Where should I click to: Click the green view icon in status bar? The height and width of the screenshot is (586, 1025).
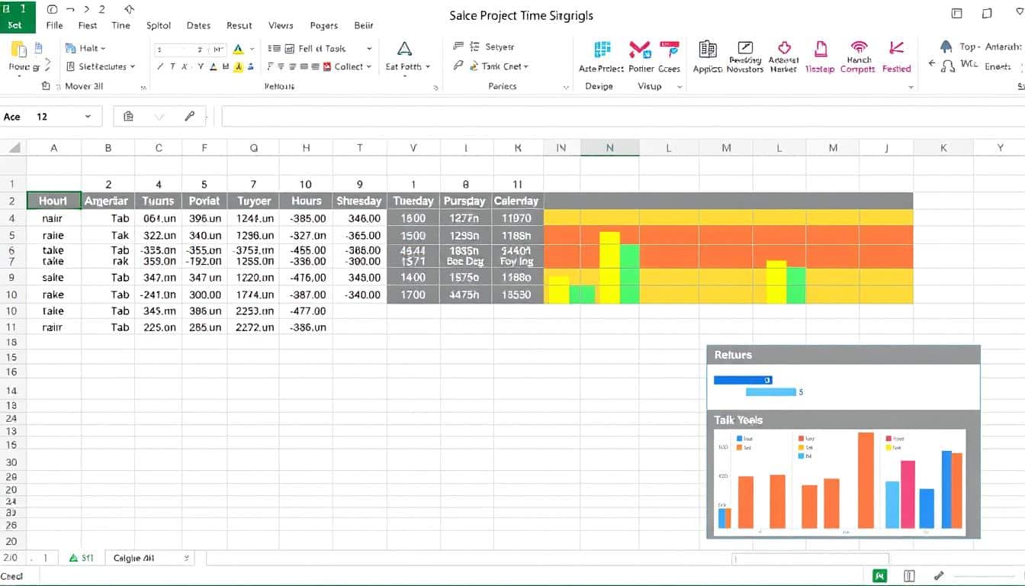click(x=881, y=576)
